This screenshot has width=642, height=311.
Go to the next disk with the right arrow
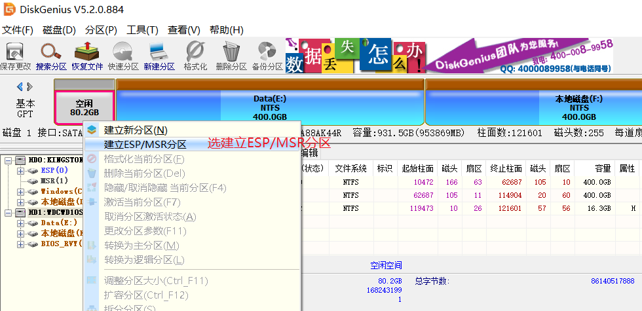click(x=29, y=86)
